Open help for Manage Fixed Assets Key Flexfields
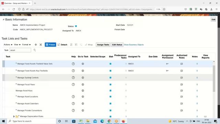The height and width of the screenshot is (124, 220). click(x=73, y=71)
